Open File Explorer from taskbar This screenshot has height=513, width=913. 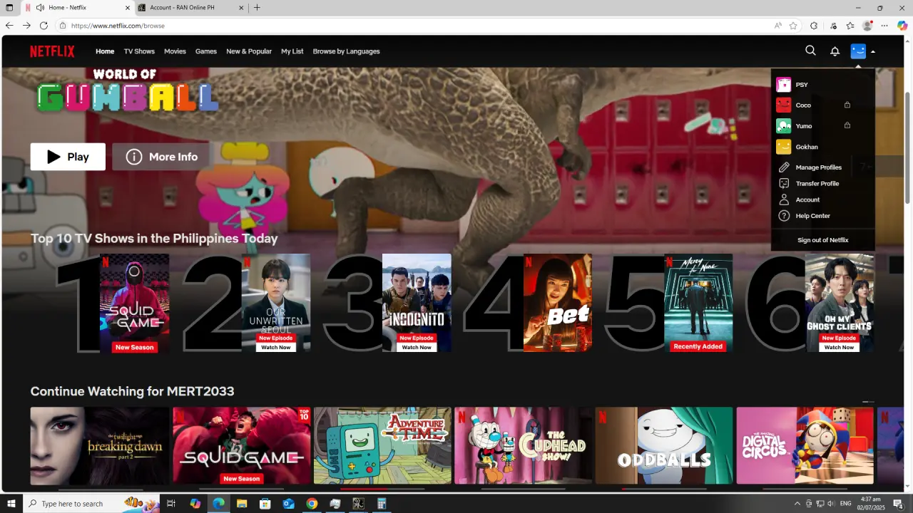[x=242, y=504]
